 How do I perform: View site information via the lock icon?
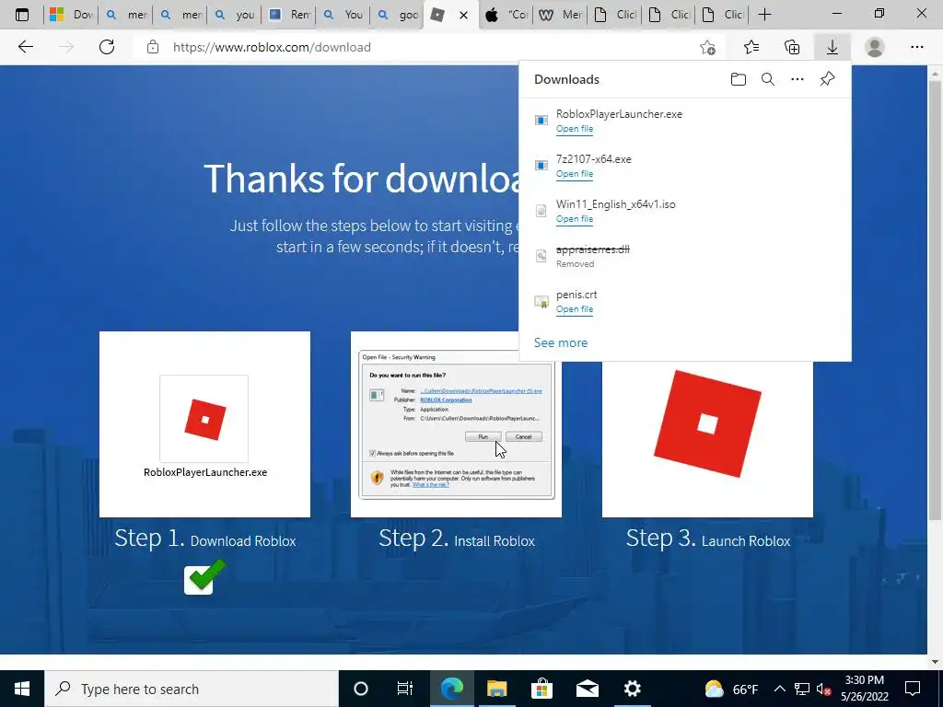pyautogui.click(x=153, y=47)
